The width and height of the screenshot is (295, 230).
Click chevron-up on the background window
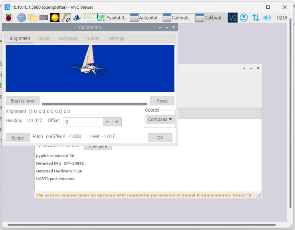tap(251, 68)
